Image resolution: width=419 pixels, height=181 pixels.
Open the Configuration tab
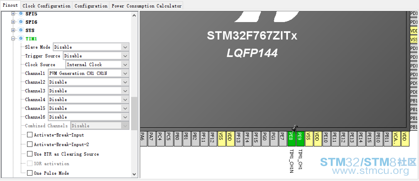tap(91, 6)
